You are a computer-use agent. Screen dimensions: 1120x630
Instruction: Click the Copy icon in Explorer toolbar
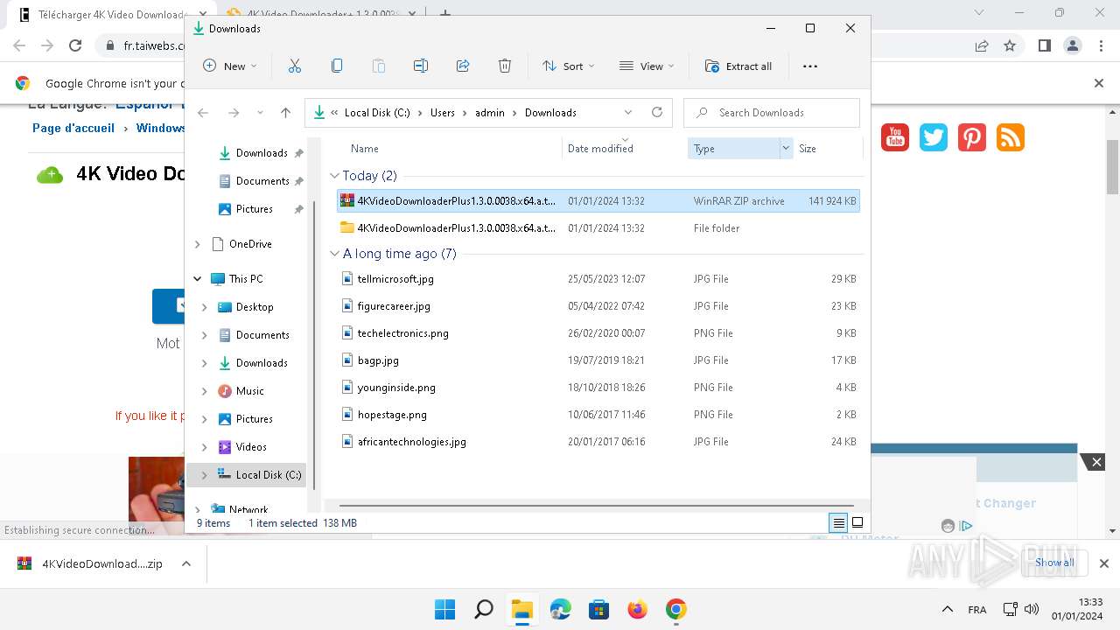click(337, 66)
